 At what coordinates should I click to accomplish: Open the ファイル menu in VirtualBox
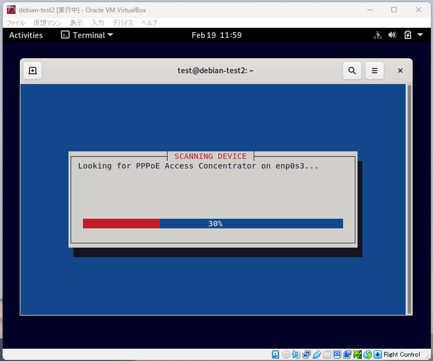16,23
